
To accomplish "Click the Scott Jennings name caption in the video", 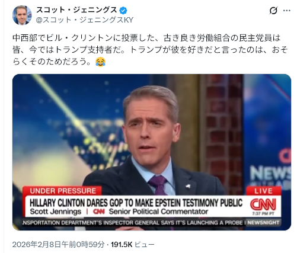I will click(56, 212).
